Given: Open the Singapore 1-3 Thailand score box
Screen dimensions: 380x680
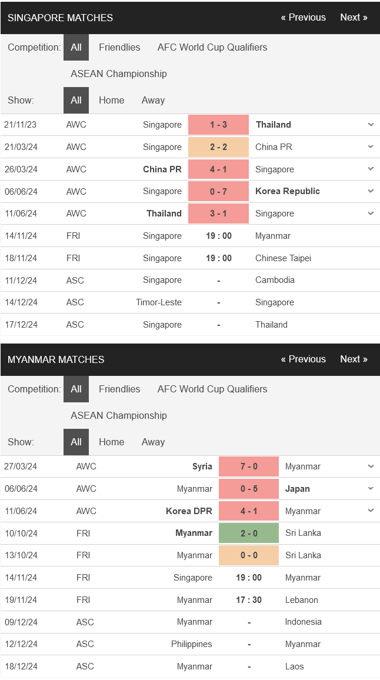Looking at the screenshot, I should [219, 125].
